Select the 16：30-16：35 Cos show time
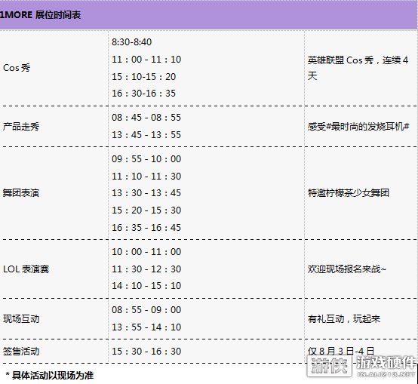Screen dimensions: 418x384 (x=143, y=94)
